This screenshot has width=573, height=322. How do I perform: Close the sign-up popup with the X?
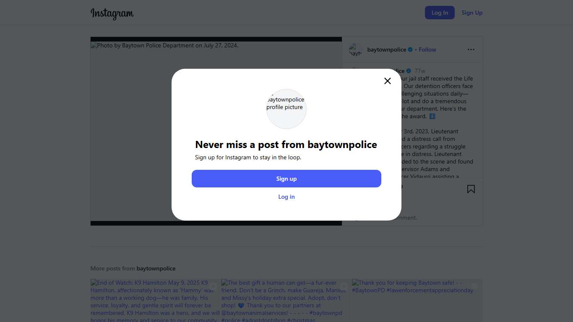(x=387, y=81)
